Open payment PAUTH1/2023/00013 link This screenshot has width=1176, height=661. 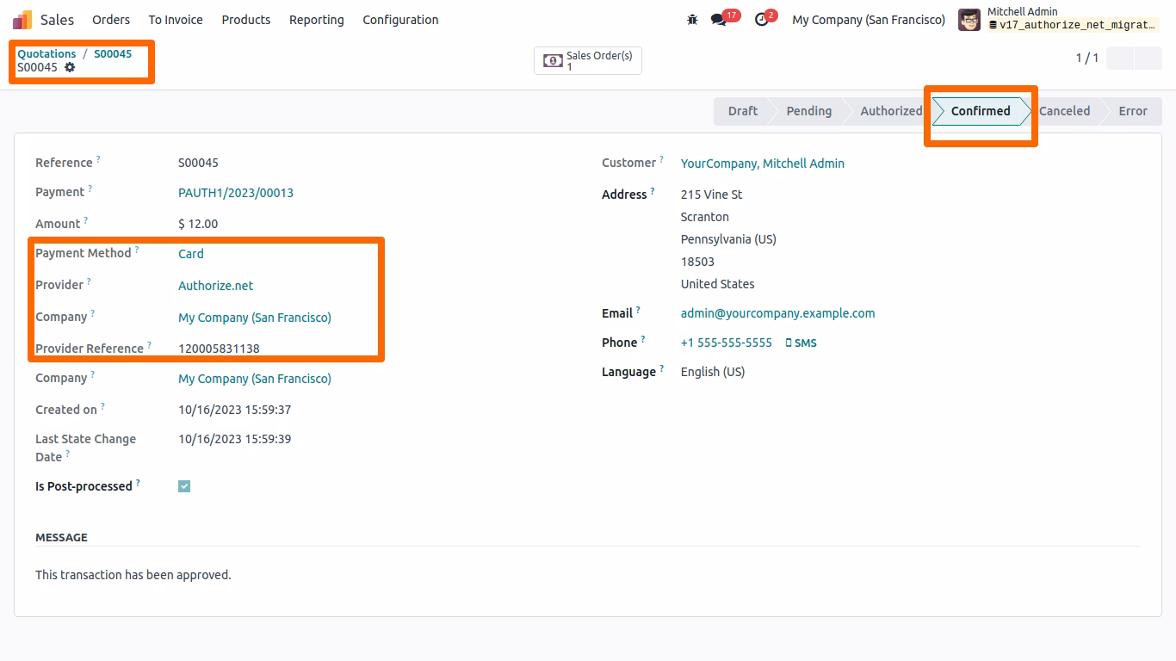click(x=236, y=193)
